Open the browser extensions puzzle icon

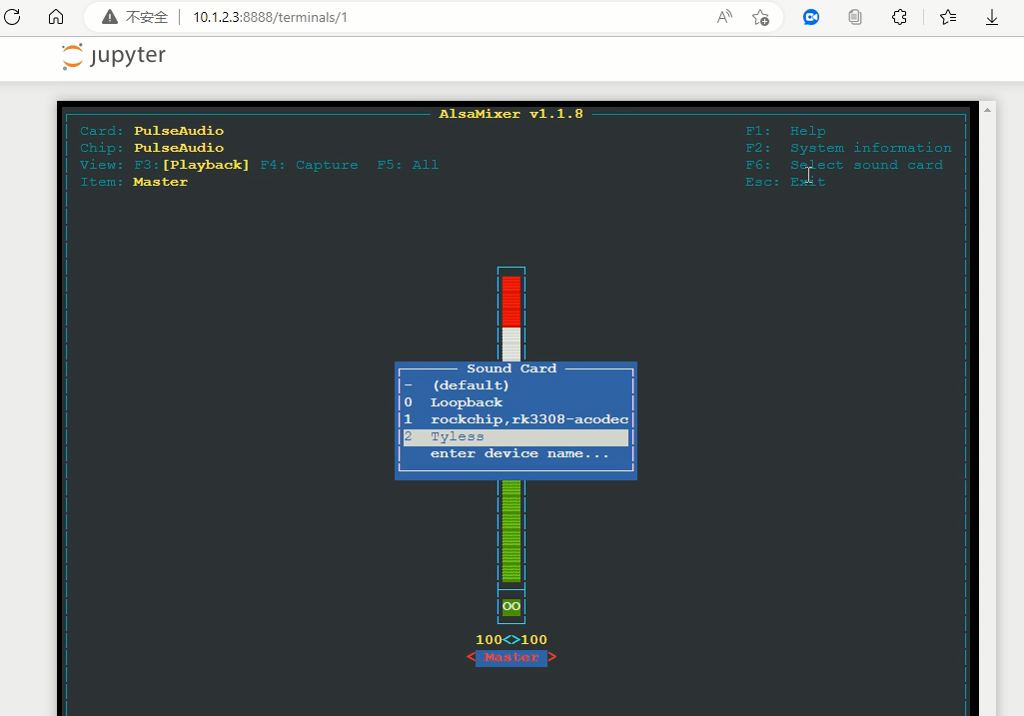pyautogui.click(x=899, y=17)
